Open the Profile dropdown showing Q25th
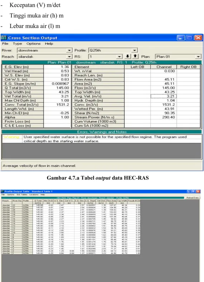The height and width of the screenshot is (282, 204). [135, 50]
